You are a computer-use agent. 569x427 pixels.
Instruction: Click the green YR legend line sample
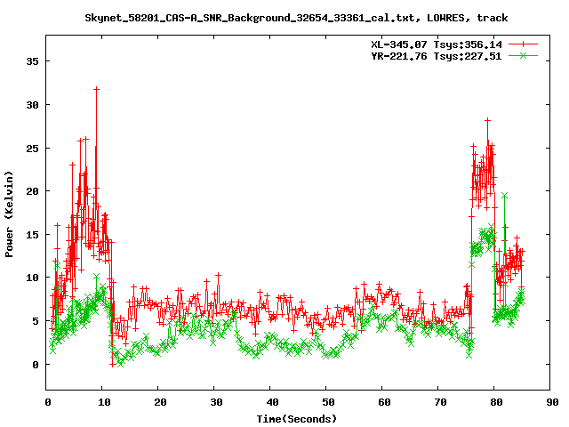524,55
